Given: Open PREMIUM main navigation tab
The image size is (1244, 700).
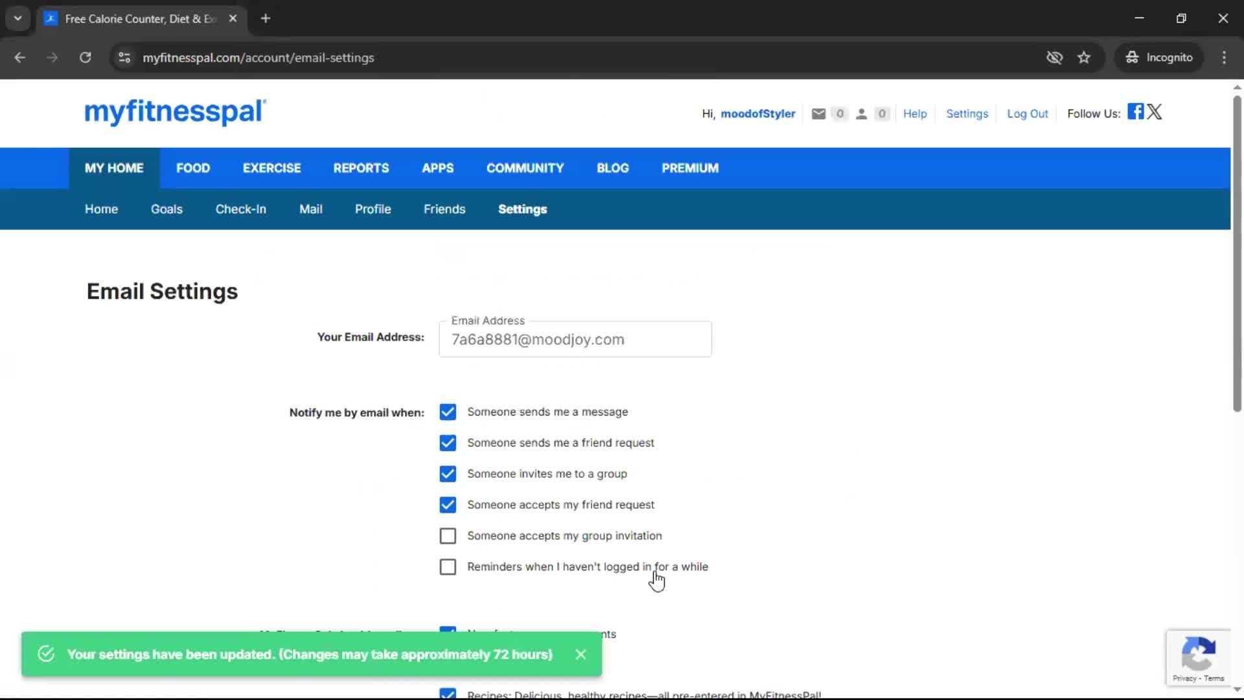Looking at the screenshot, I should click(x=690, y=169).
